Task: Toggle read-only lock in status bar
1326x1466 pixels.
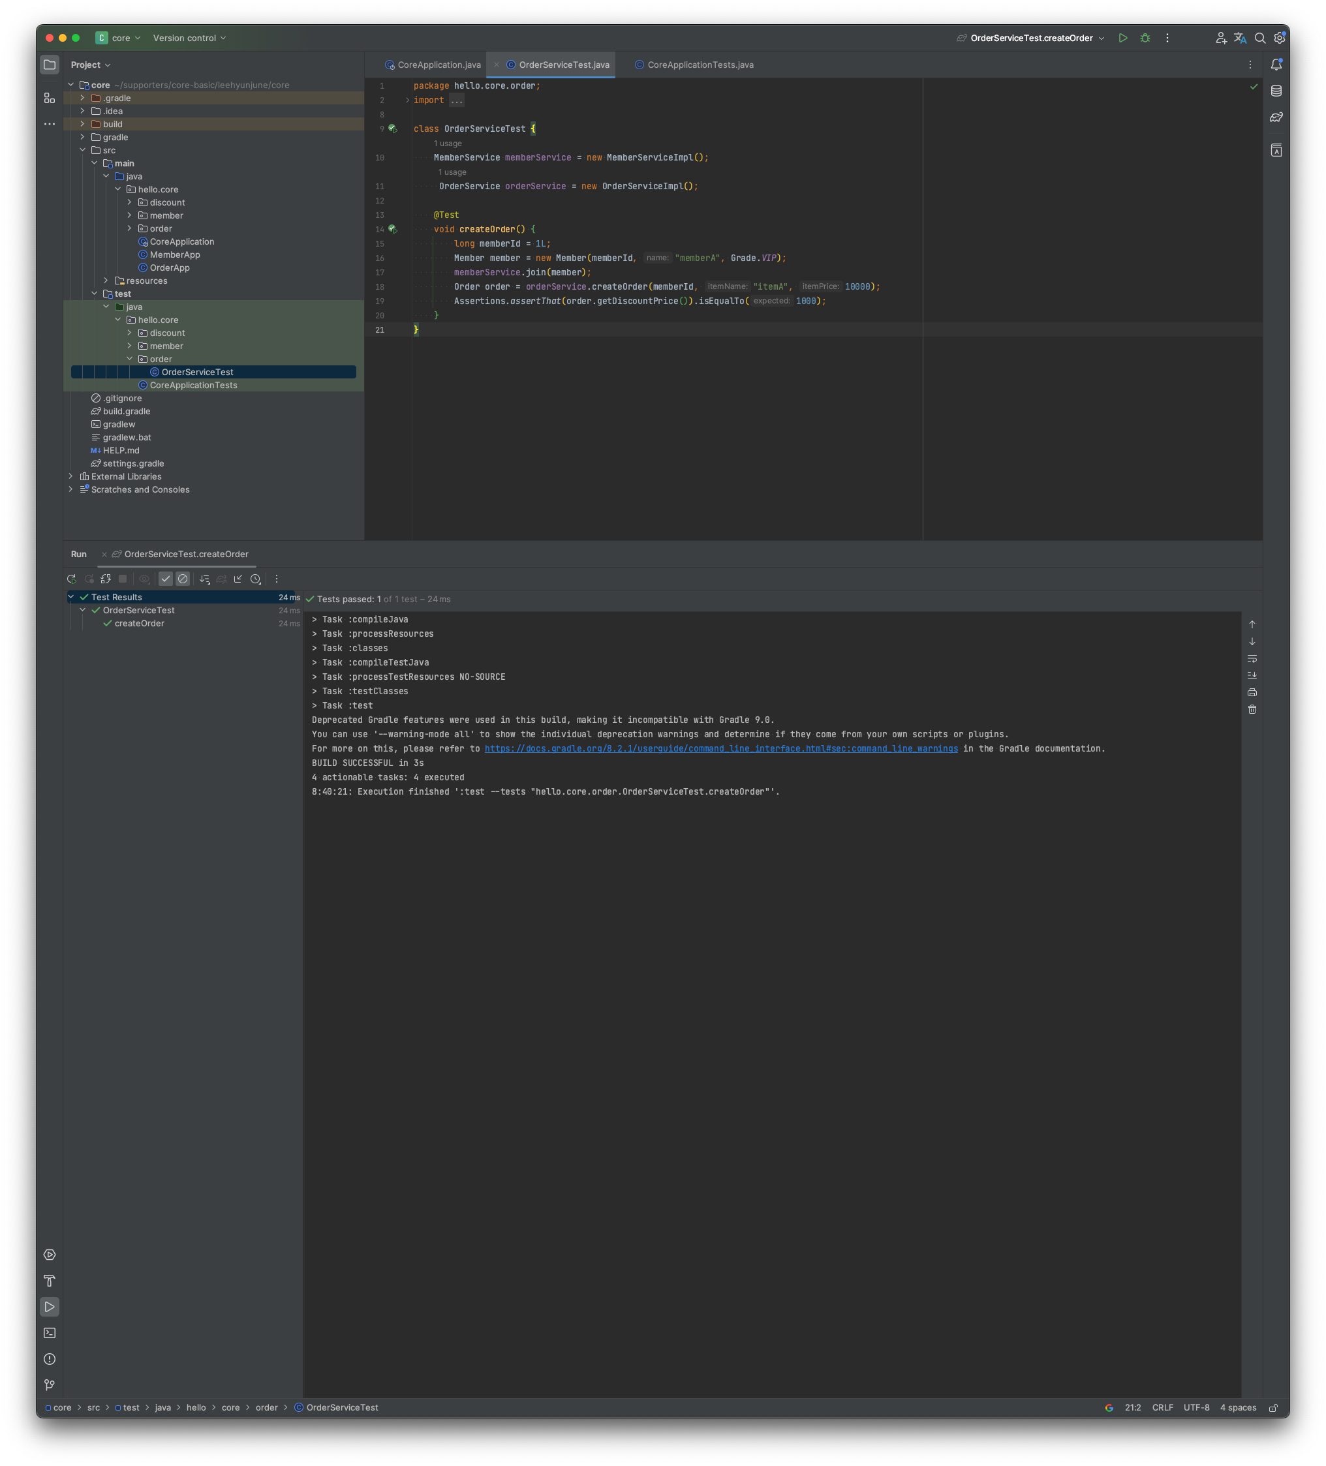Action: (x=1274, y=1408)
